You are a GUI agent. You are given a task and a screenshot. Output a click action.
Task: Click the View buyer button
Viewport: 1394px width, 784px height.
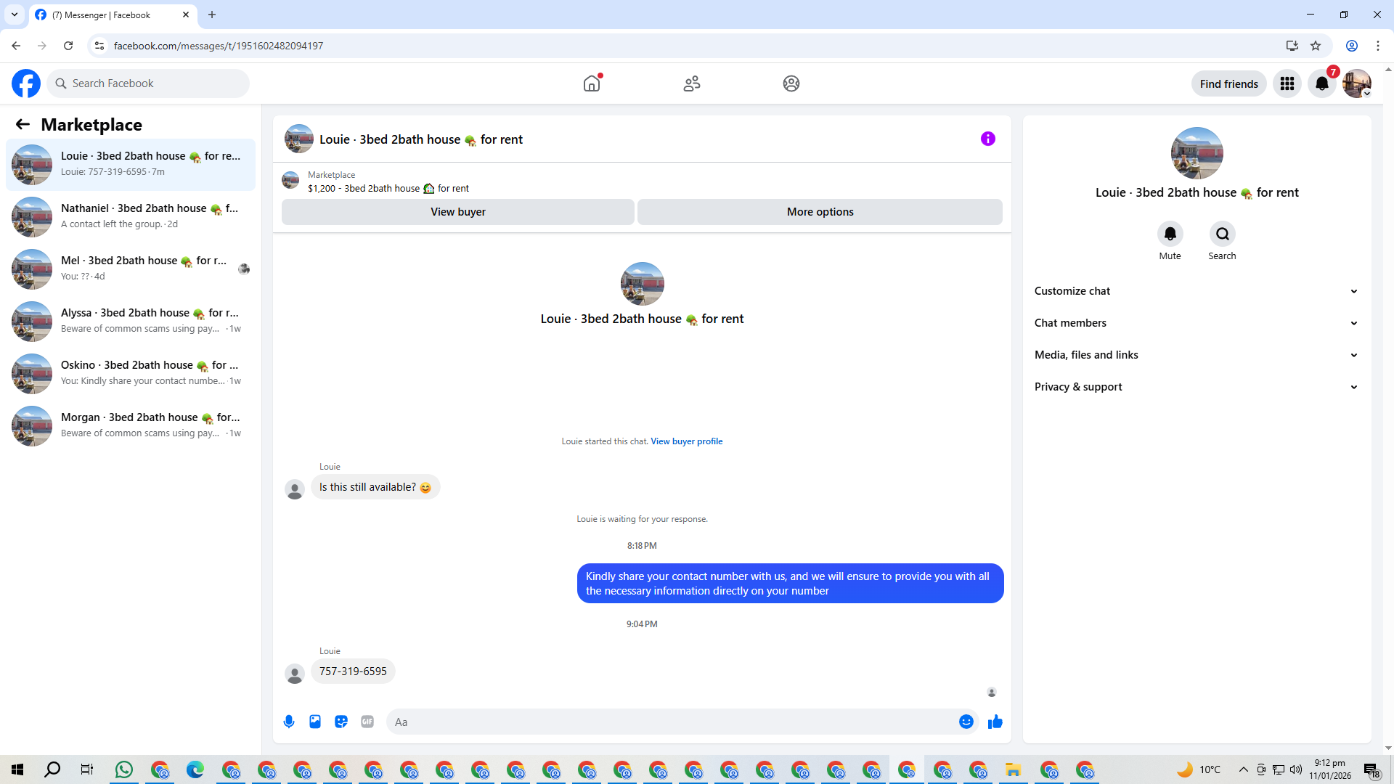click(x=458, y=212)
